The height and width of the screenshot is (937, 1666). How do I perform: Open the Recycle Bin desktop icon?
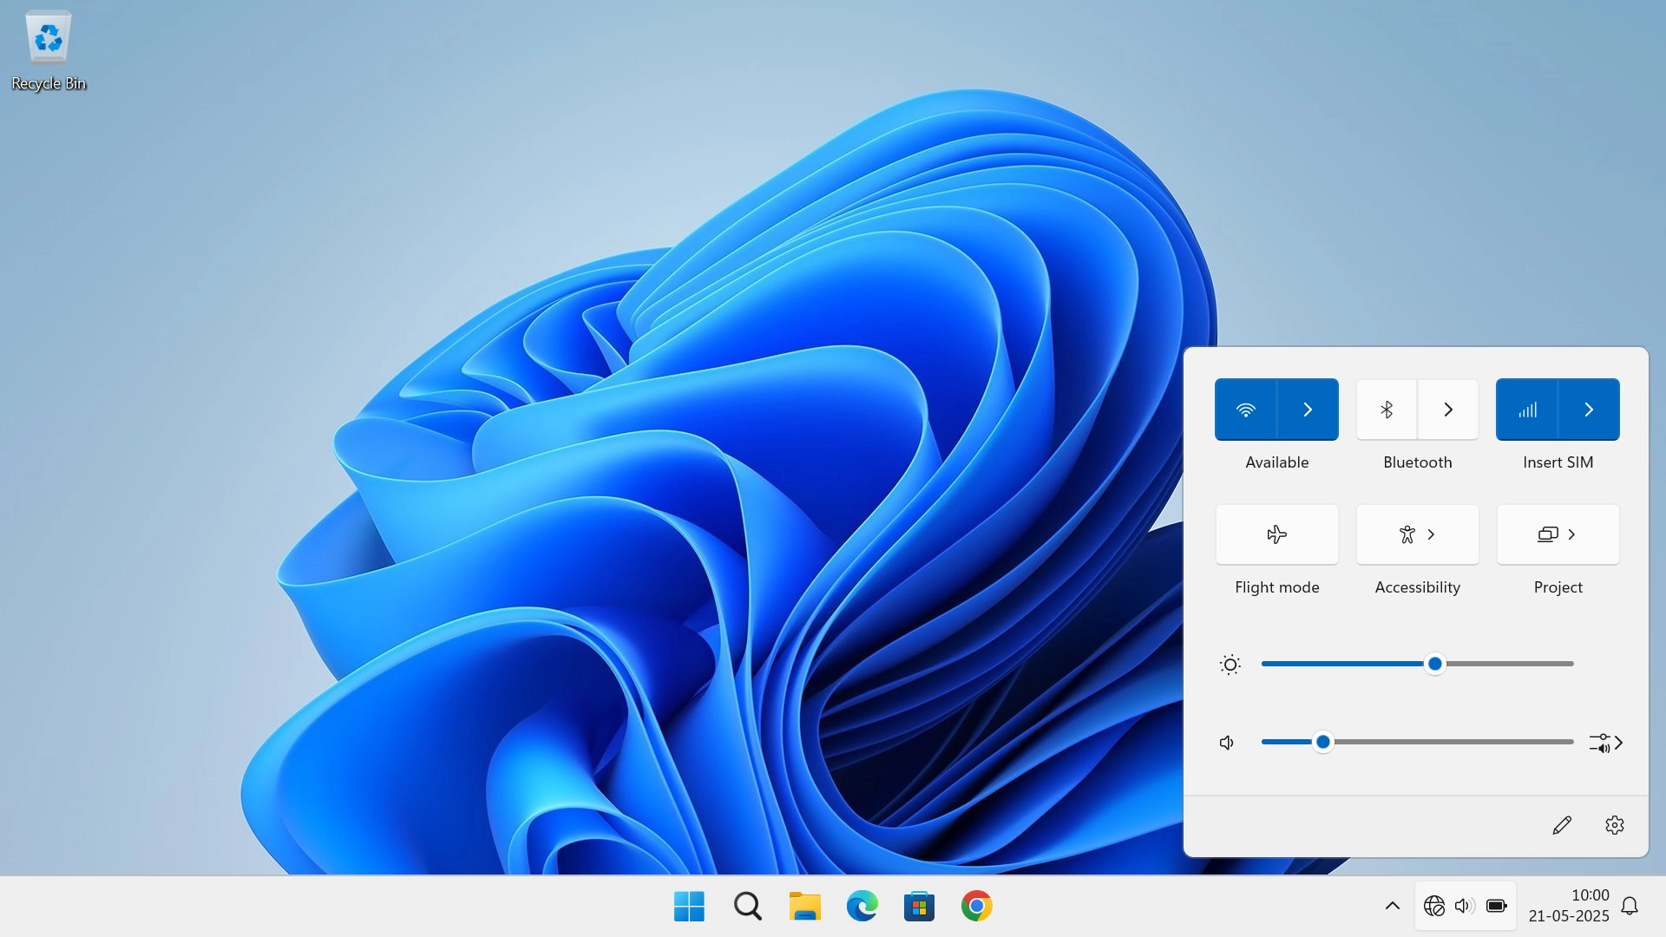(x=49, y=40)
